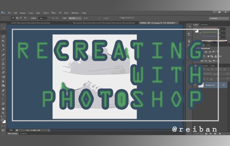Open the Mini Bridge tab
The width and height of the screenshot is (230, 146).
(x=13, y=134)
